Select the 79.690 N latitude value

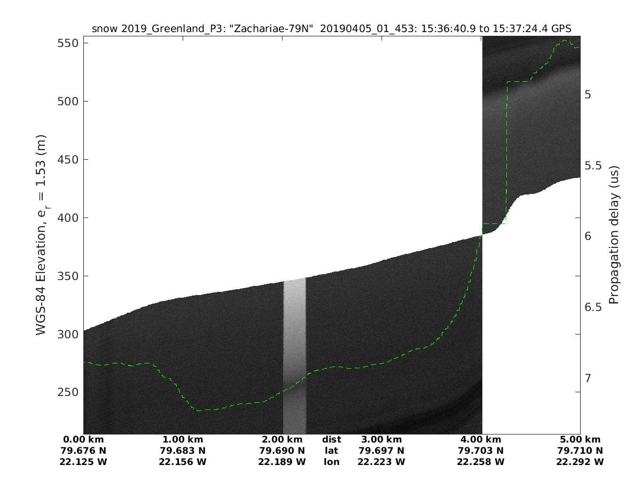click(282, 451)
